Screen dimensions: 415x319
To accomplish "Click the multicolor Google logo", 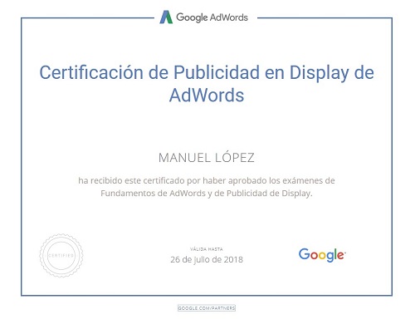I will pos(322,255).
